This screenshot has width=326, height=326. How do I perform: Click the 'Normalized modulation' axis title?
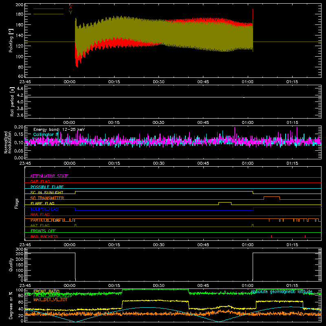point(8,142)
